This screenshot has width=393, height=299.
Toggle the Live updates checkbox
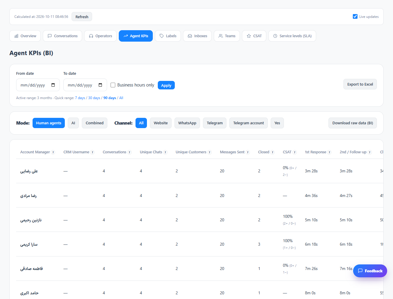pos(355,16)
